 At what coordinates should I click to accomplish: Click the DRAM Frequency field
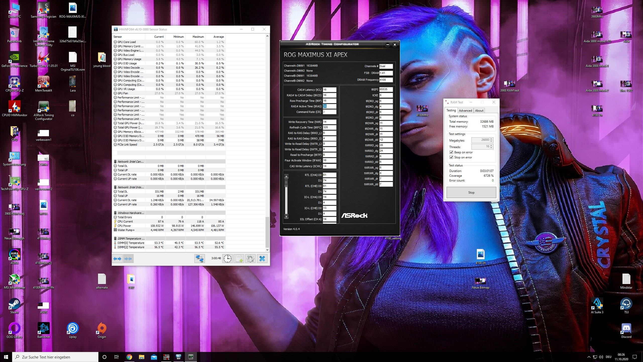[386, 80]
